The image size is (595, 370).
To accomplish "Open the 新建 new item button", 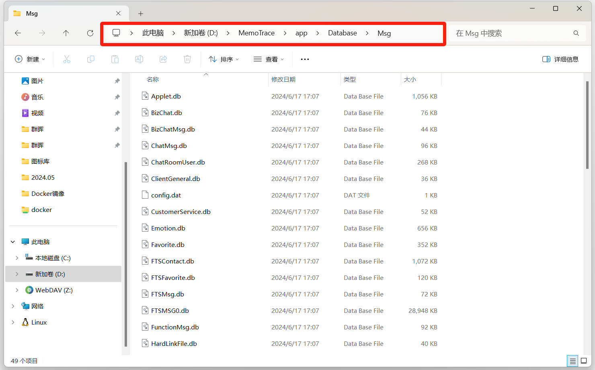I will point(30,60).
